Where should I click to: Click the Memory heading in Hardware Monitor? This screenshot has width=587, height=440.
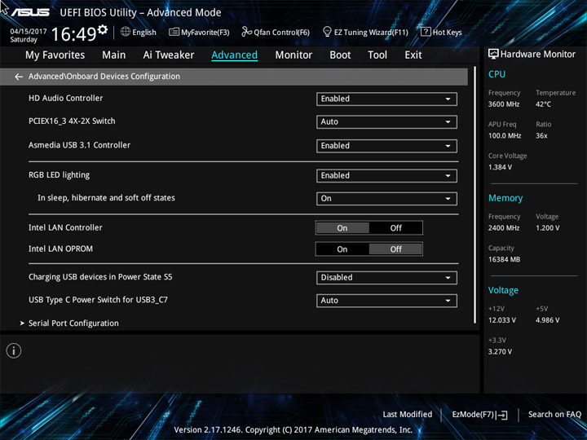pos(505,198)
